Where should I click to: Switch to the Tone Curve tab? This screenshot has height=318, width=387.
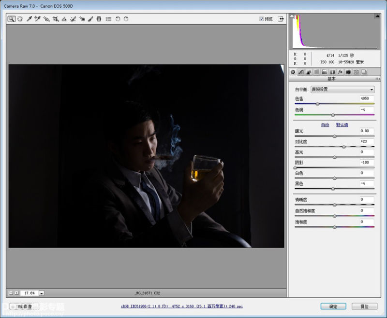(x=300, y=72)
